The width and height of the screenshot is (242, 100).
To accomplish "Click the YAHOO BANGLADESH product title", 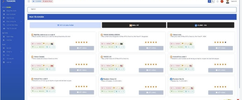I will coord(111,35).
